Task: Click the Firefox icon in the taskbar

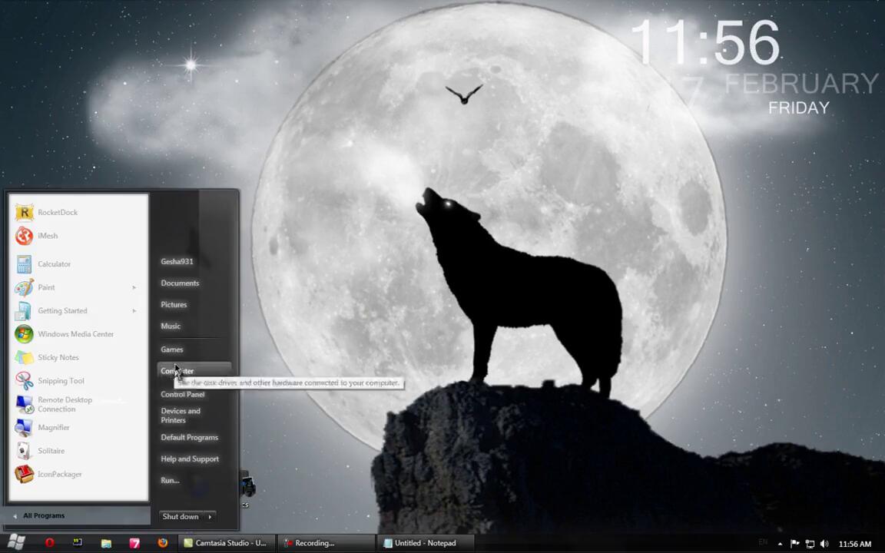Action: [163, 543]
